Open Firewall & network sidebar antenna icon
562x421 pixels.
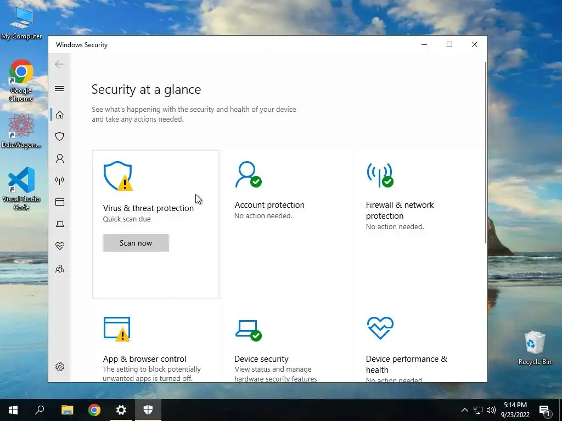(60, 180)
